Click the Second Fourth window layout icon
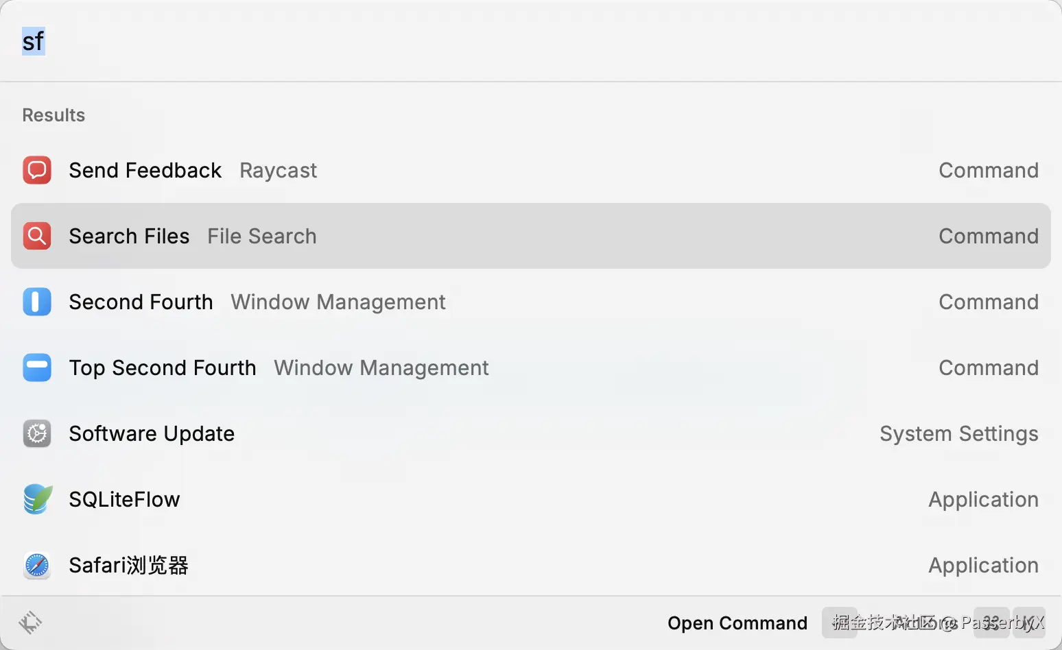This screenshot has width=1062, height=650. 37,302
